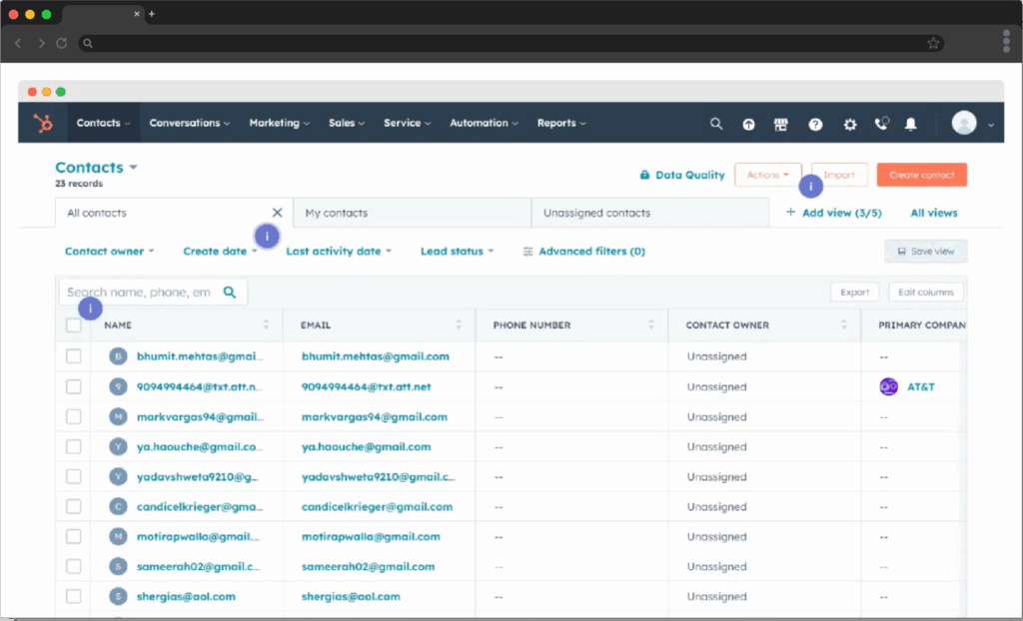
Task: Click avatar icon for markvargas94 contact
Action: pos(118,416)
